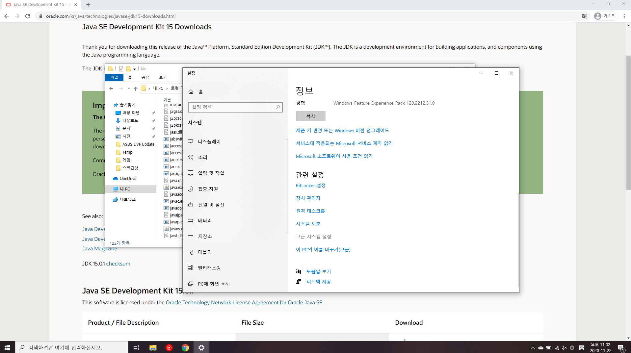Select Quick access (즐겨찾기) in Explorer tree
Screen dimensions: 631x353
[124, 105]
